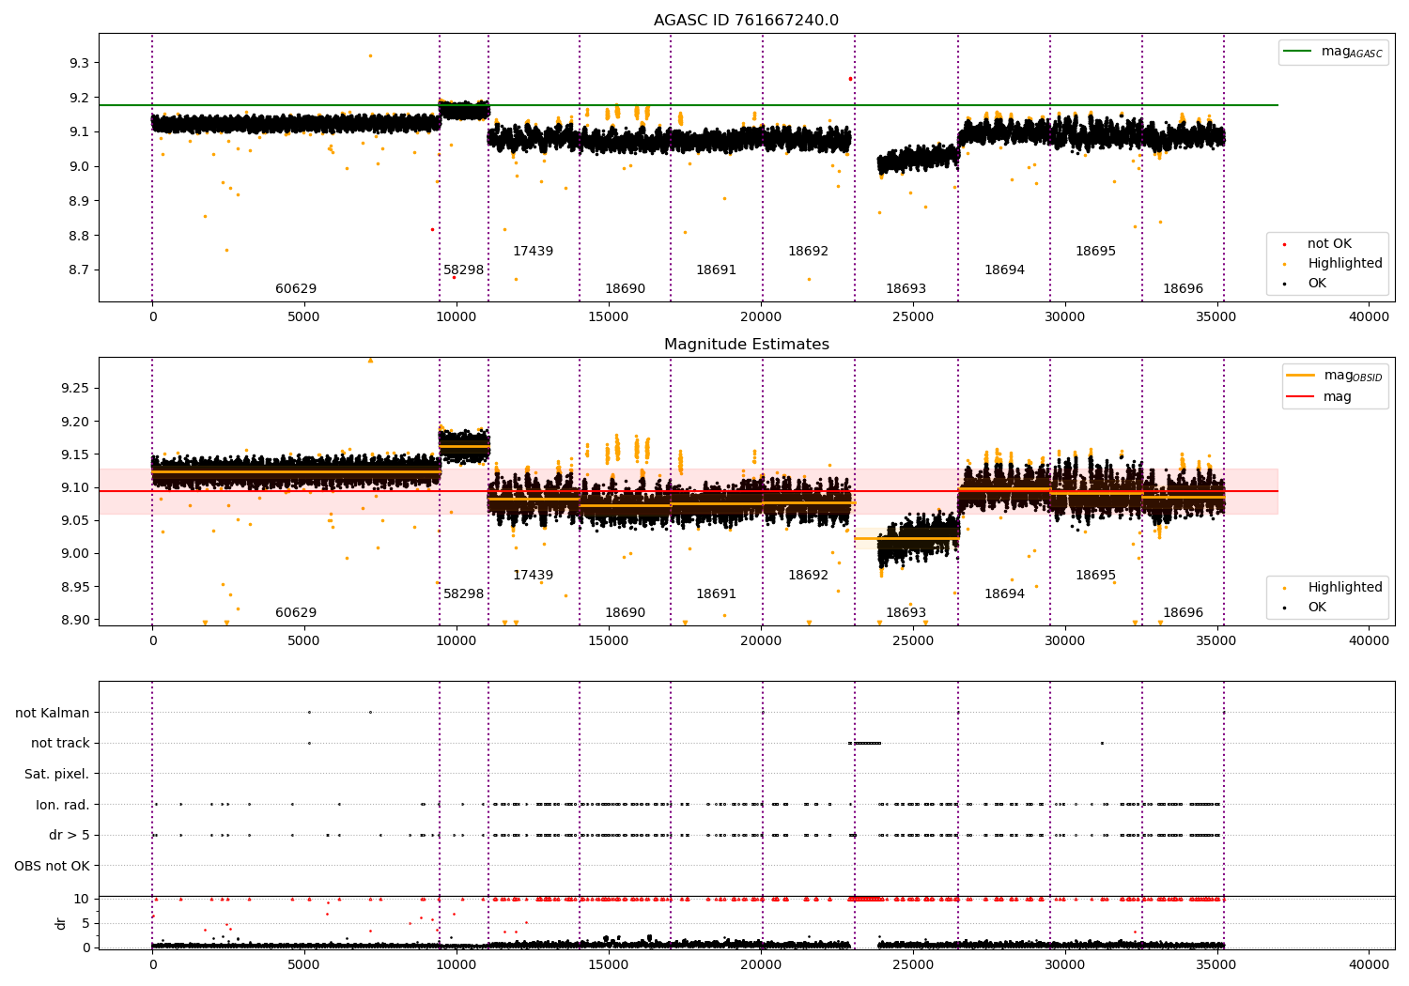Viewport: 1409px width, 986px height.
Task: Click obsid label 18693 in the AGASC ID plot
Action: [906, 289]
